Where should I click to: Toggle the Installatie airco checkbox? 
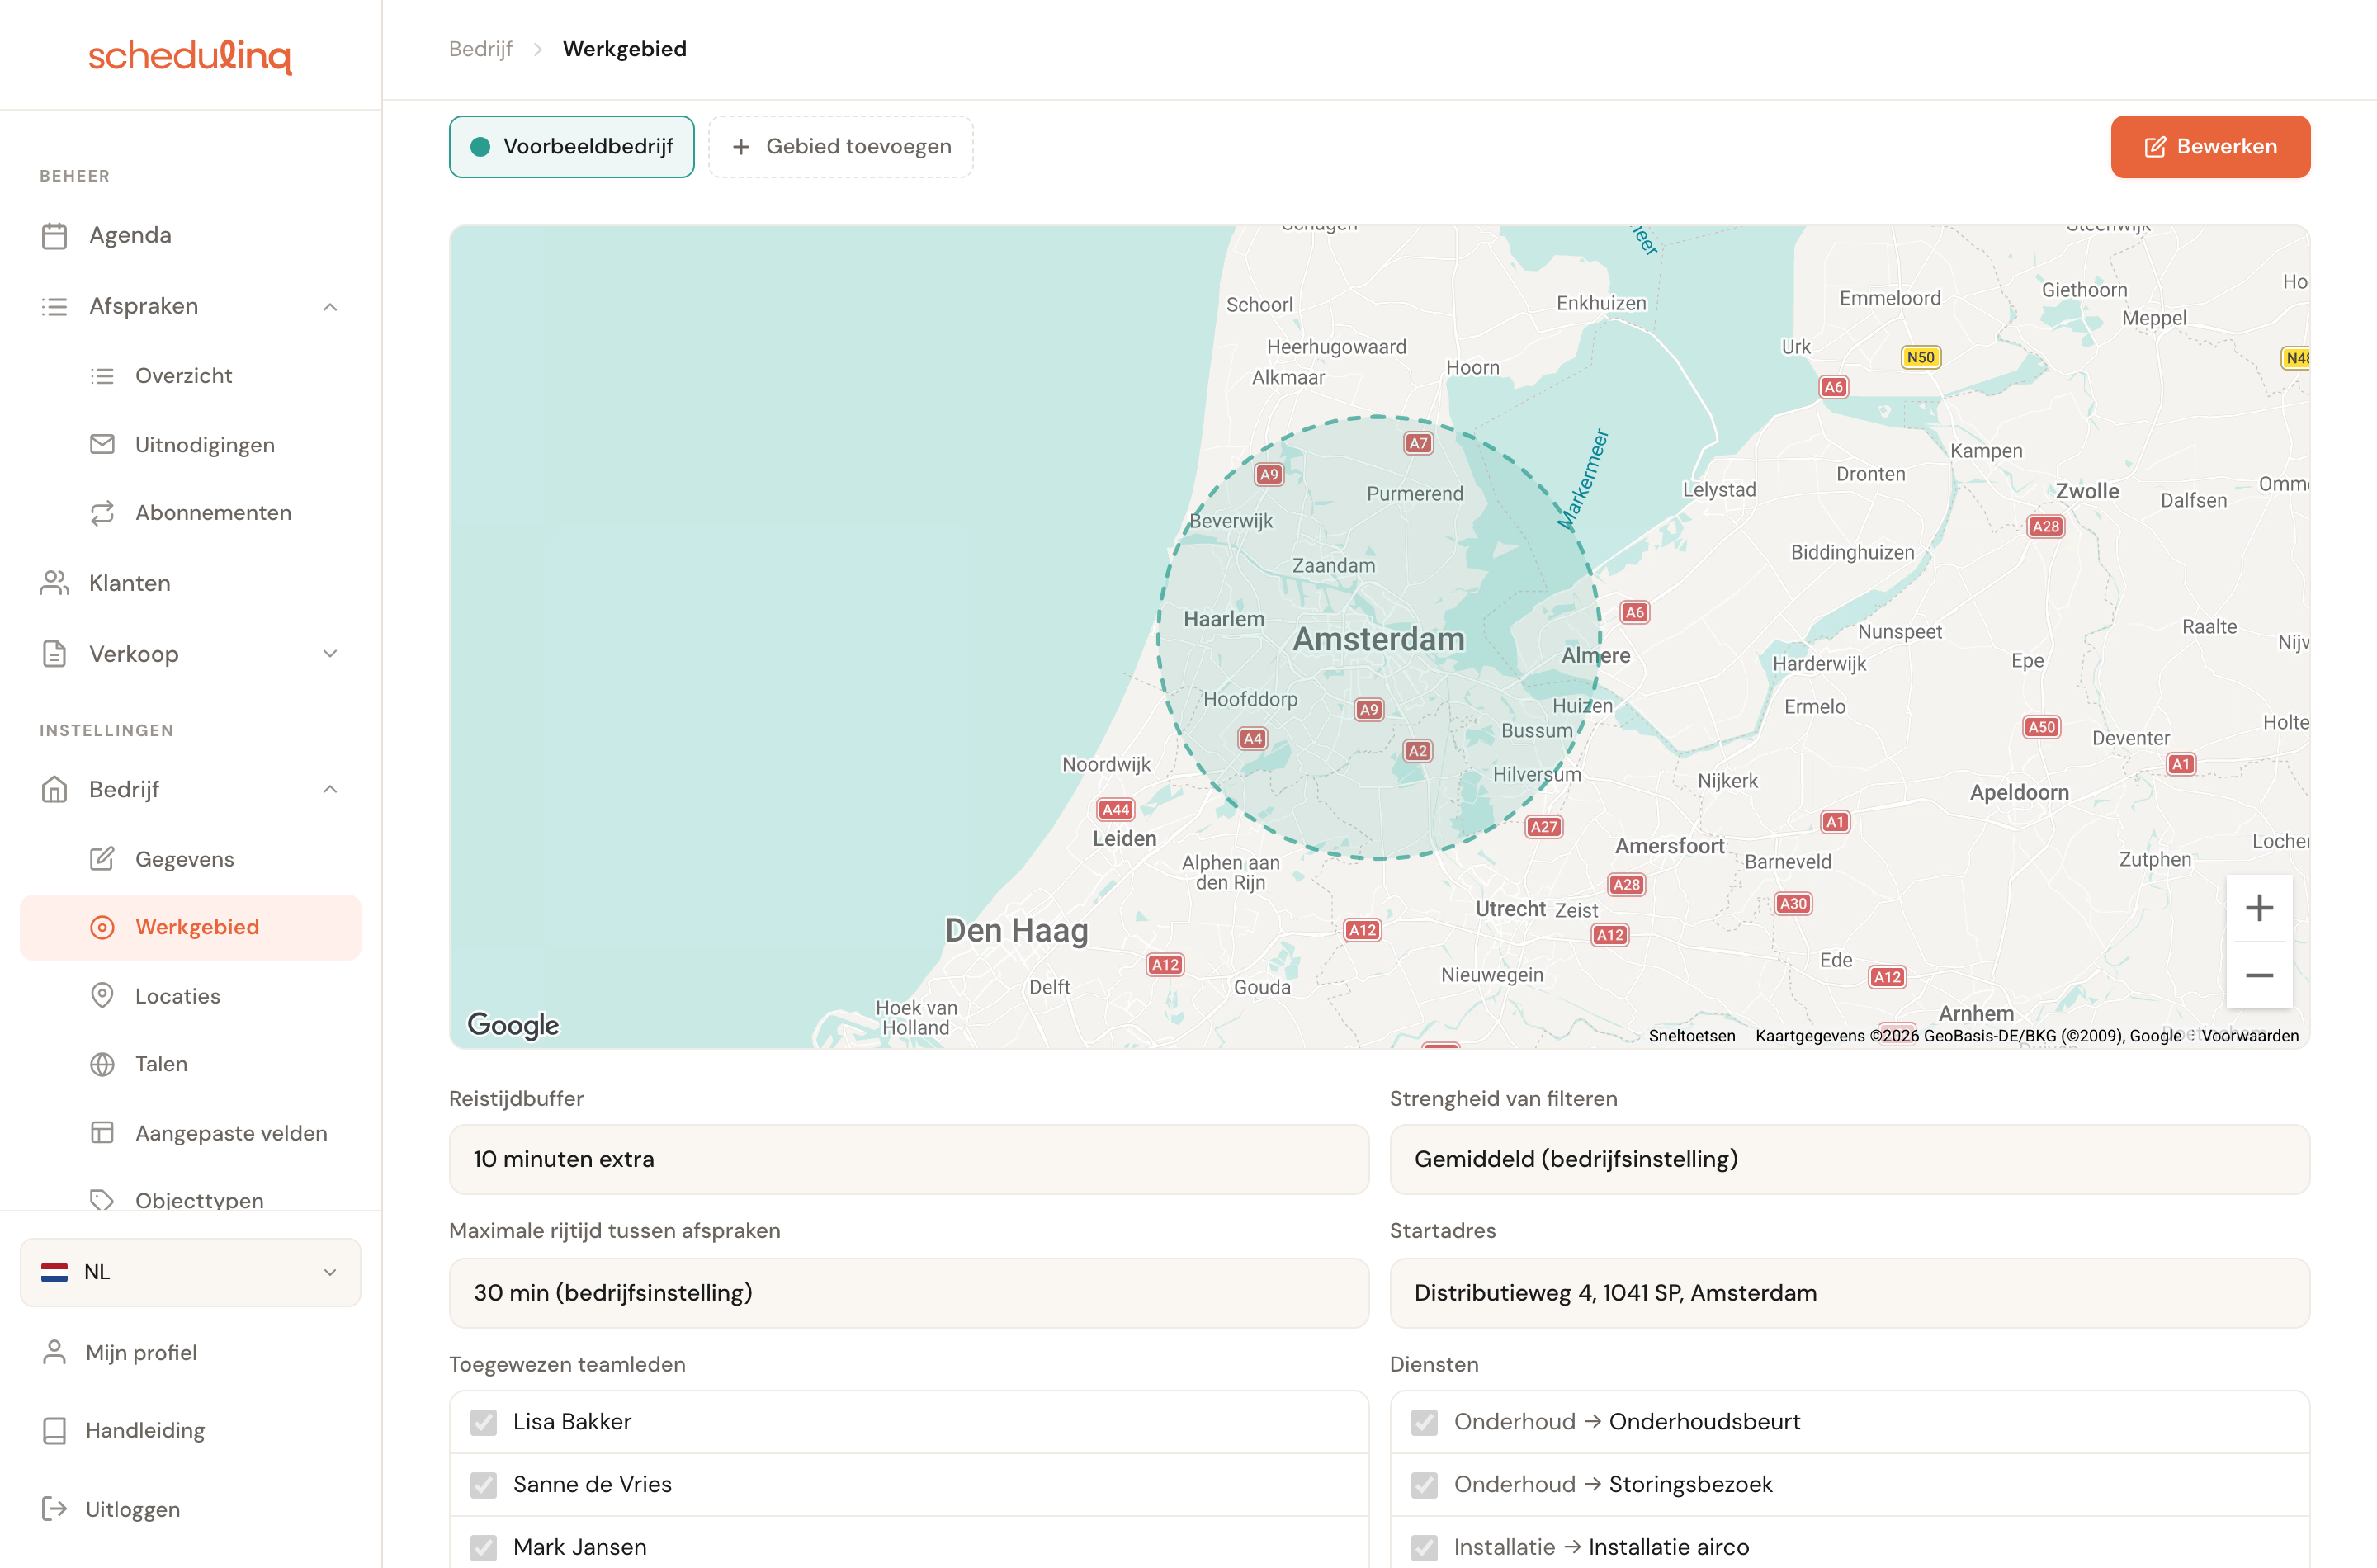[x=1425, y=1548]
